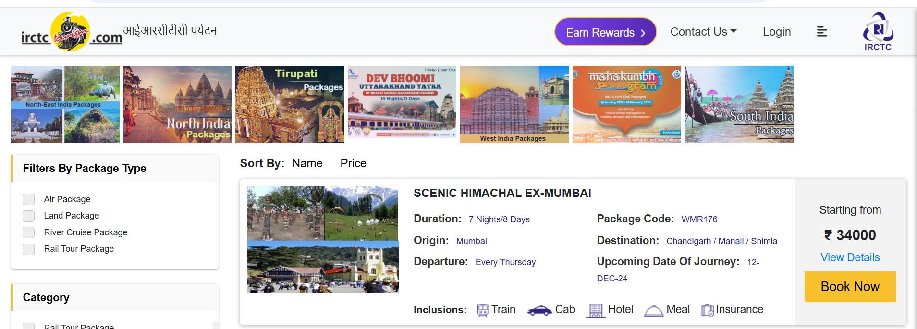
Task: Open View Details link
Action: [x=850, y=257]
